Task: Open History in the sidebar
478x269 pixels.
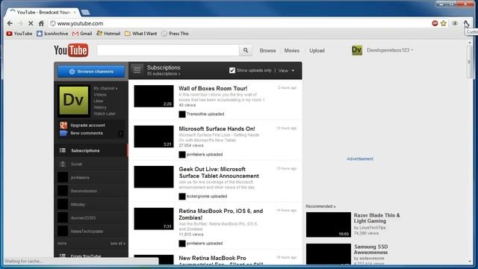Action: [x=99, y=108]
